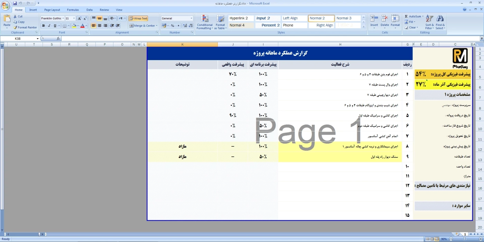Toggle Bold formatting
The image size is (484, 242).
[43, 26]
